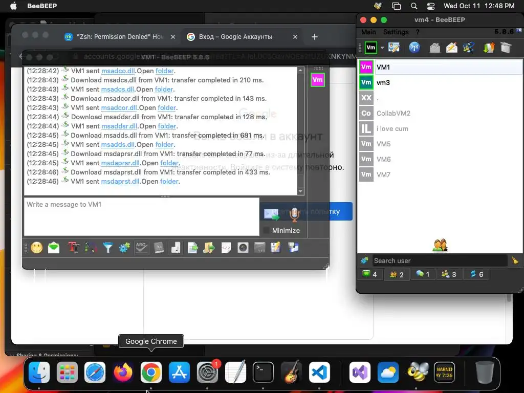Click the save chat notepad icon
The width and height of the screenshot is (524, 393).
(x=276, y=248)
